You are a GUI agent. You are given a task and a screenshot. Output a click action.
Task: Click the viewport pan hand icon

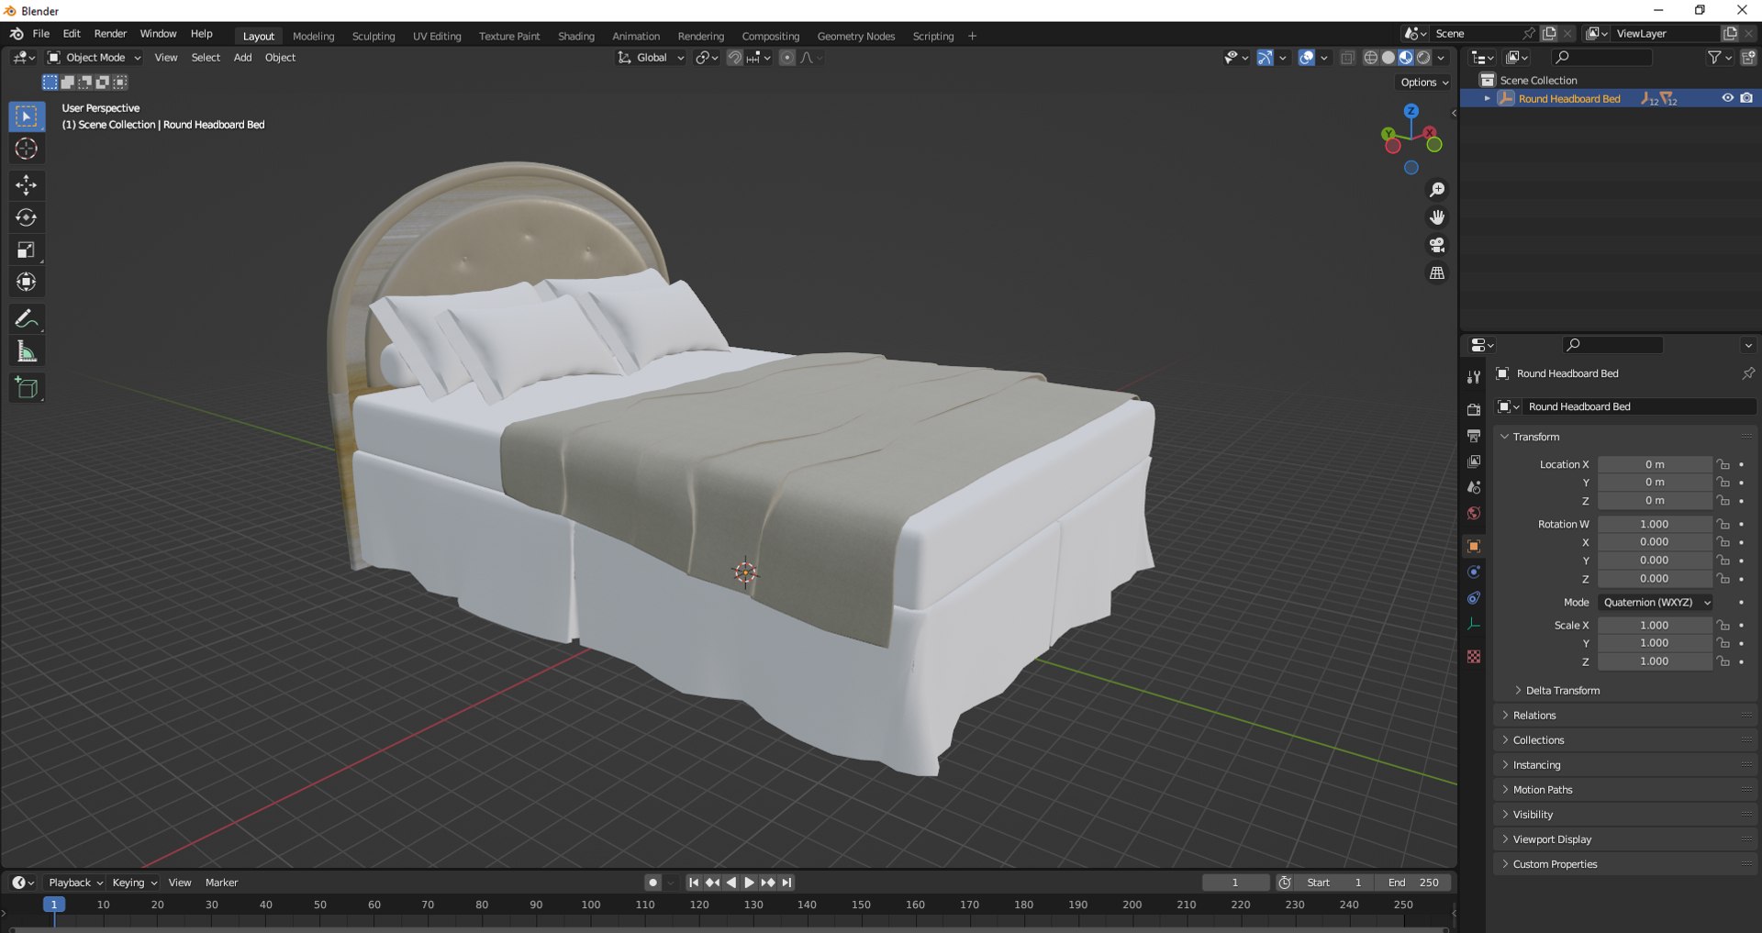click(x=1437, y=217)
